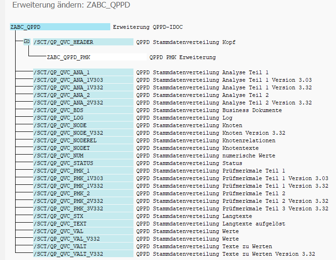Select the /SCT/QP_QVC_BDS segment
Image resolution: width=336 pixels, height=260 pixels.
(x=58, y=110)
